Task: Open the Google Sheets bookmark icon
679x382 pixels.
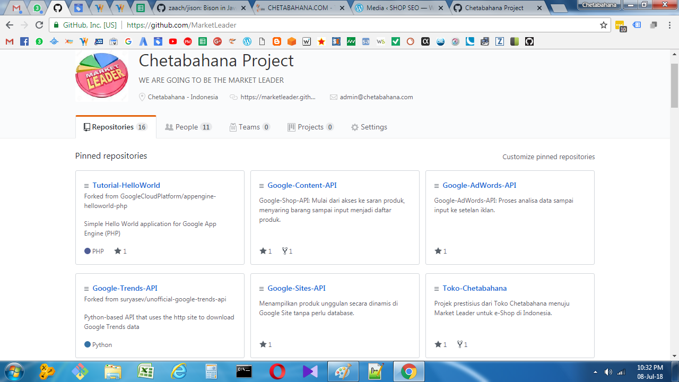Action: click(203, 41)
